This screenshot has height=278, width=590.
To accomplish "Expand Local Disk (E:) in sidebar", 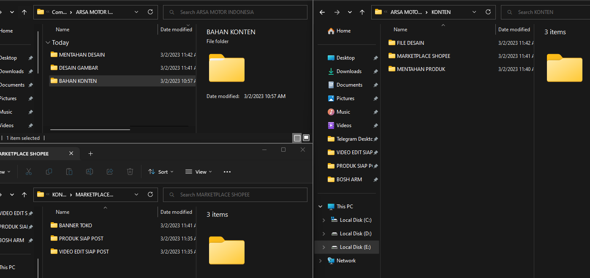I will [324, 247].
